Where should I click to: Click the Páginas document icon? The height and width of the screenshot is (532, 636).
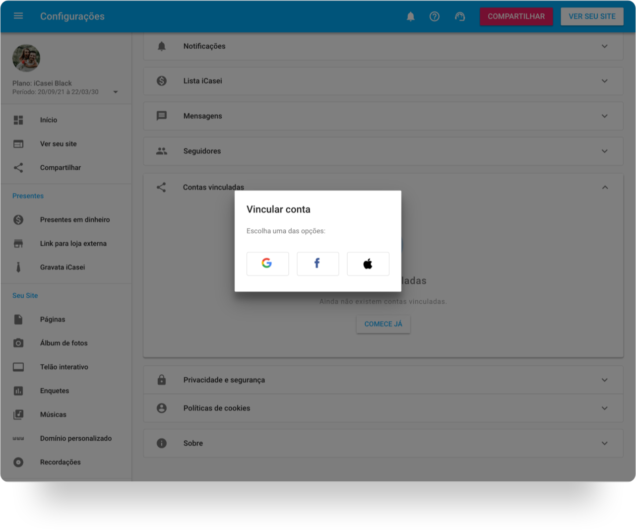pos(18,320)
